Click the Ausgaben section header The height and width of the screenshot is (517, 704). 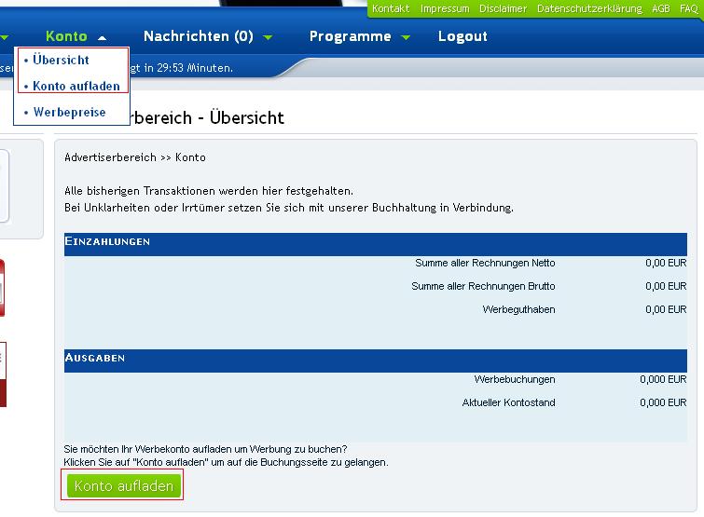(x=95, y=358)
